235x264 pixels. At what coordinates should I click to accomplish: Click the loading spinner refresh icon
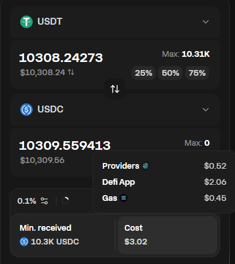pyautogui.click(x=65, y=201)
